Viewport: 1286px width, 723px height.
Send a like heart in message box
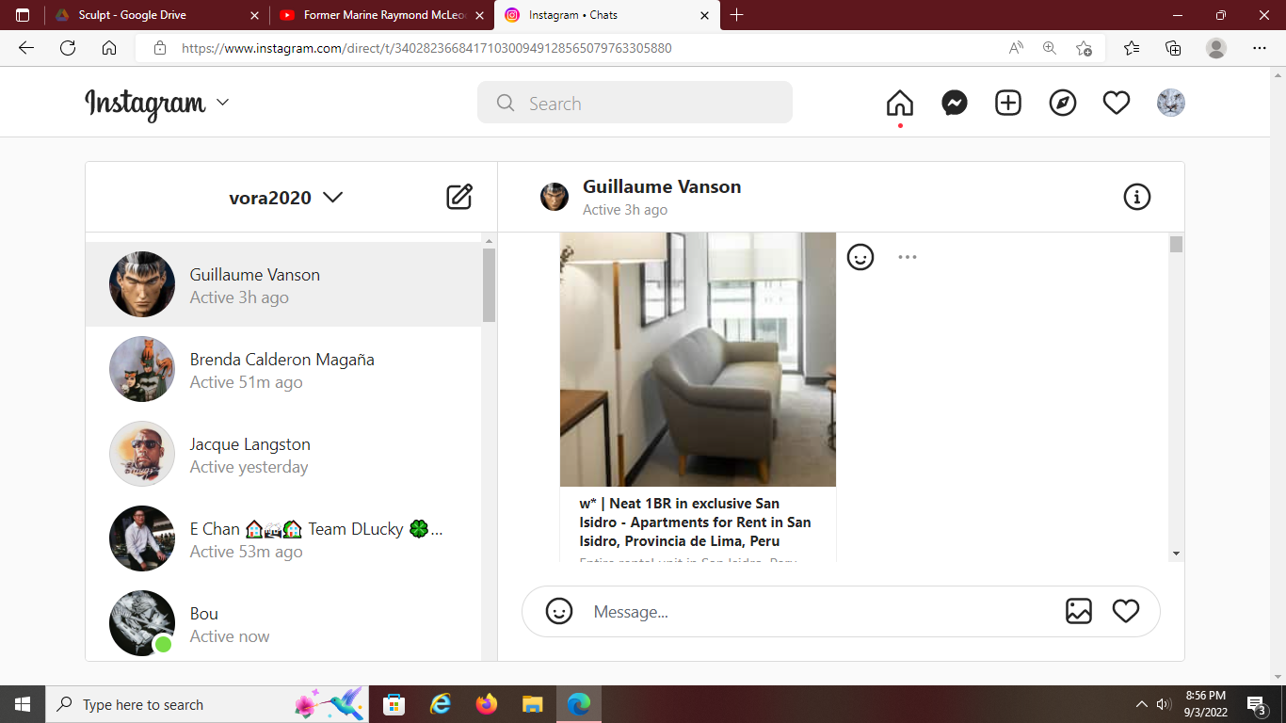point(1126,611)
